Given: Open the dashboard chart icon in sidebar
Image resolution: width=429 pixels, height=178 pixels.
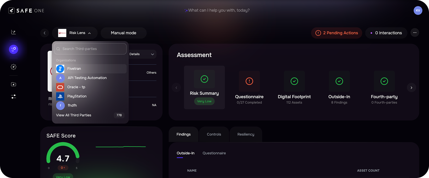Looking at the screenshot, I should [x=14, y=32].
